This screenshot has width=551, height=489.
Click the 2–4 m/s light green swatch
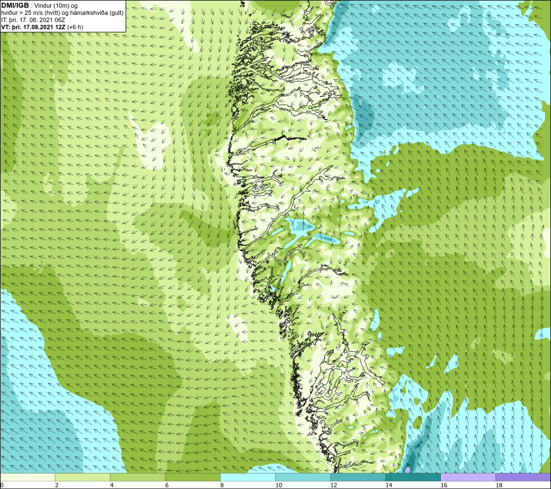click(83, 477)
